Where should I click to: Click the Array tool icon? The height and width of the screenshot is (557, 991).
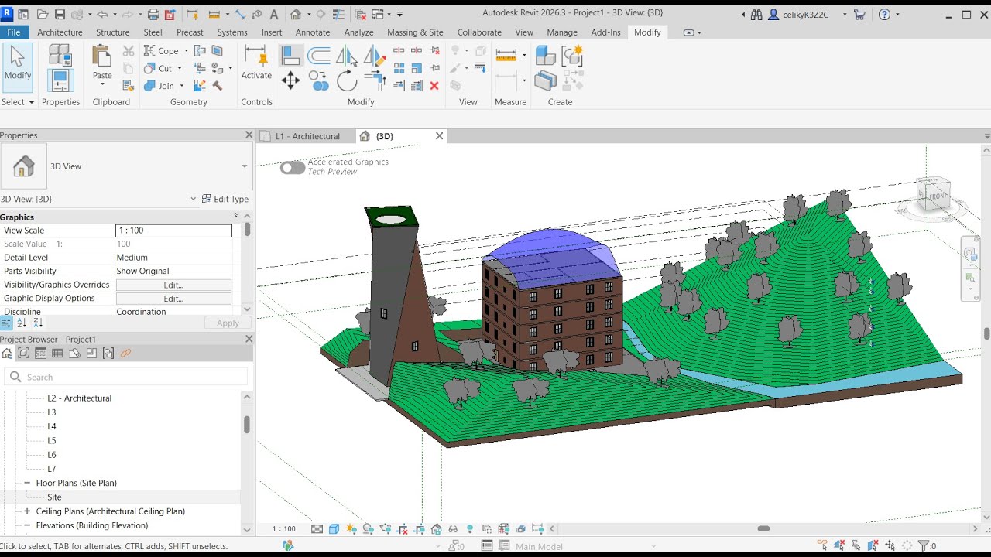[399, 68]
